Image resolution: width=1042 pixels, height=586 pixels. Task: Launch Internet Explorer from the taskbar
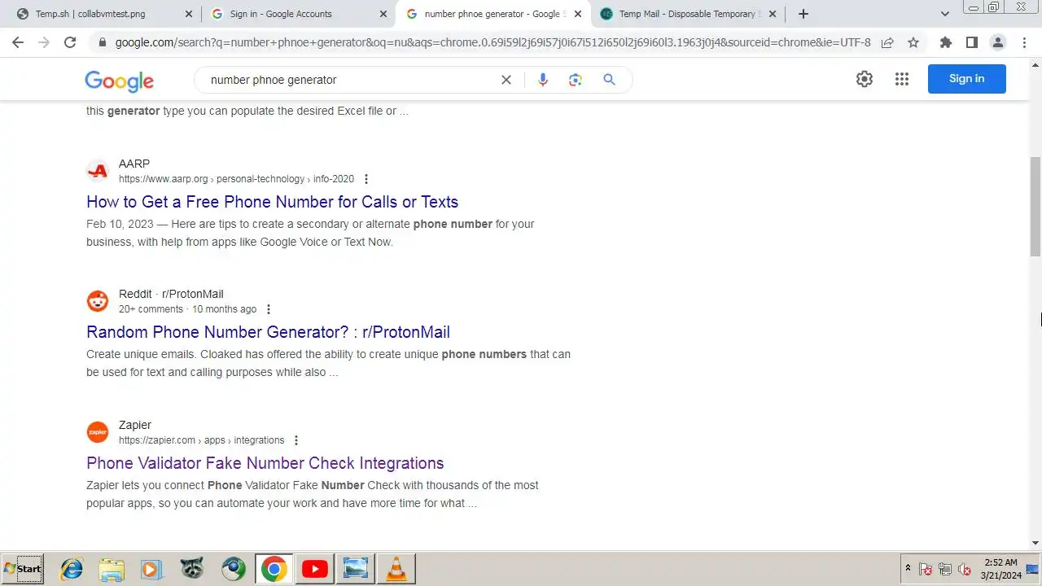point(72,569)
